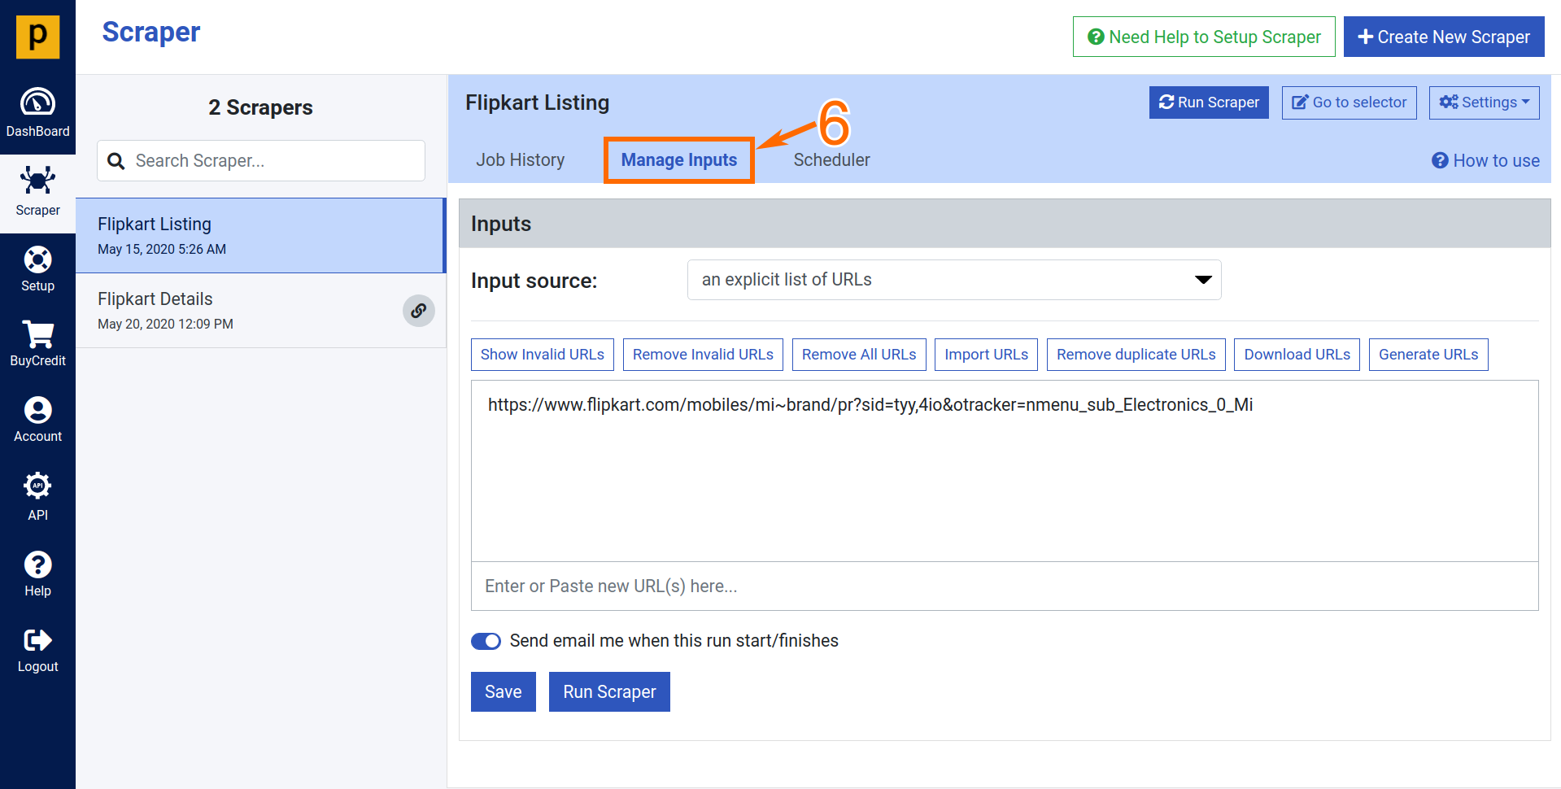The height and width of the screenshot is (789, 1561).
Task: Open the Account user icon
Action: (x=37, y=410)
